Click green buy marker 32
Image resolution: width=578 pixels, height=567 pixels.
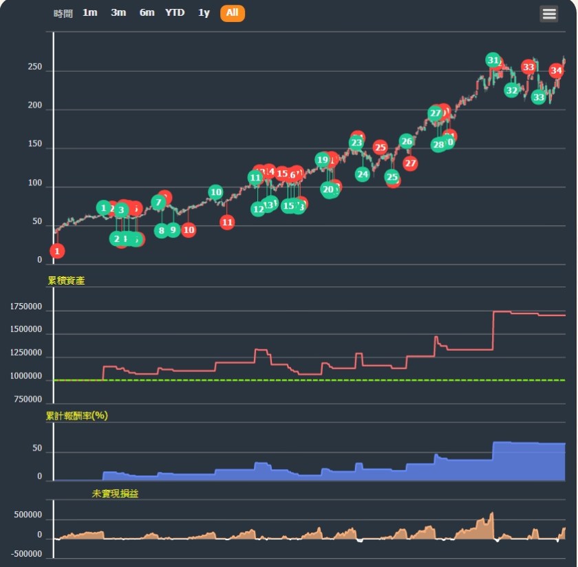point(511,90)
